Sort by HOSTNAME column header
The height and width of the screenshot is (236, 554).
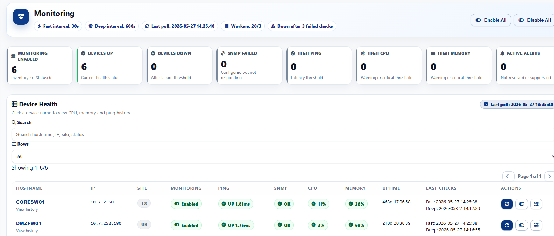click(x=29, y=188)
